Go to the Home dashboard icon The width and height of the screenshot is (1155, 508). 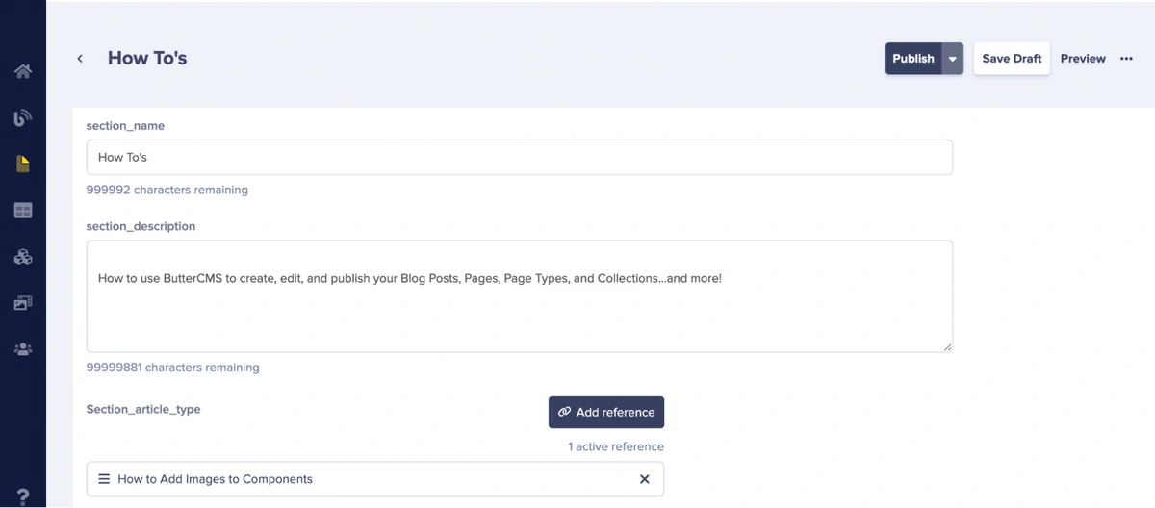click(x=23, y=71)
